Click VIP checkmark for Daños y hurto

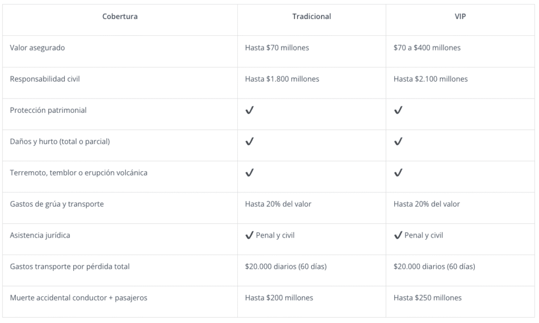point(398,141)
